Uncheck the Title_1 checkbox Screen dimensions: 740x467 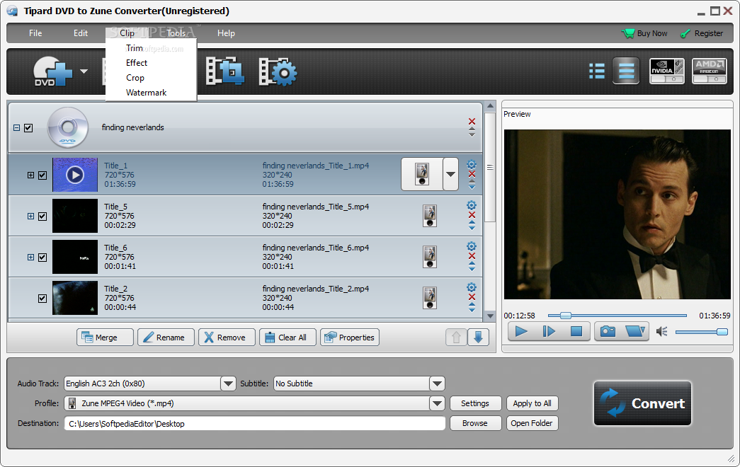click(x=42, y=175)
